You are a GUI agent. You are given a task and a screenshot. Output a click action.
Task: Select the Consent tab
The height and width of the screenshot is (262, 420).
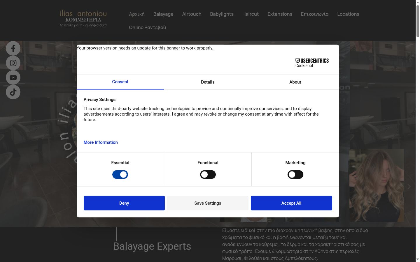click(x=120, y=82)
